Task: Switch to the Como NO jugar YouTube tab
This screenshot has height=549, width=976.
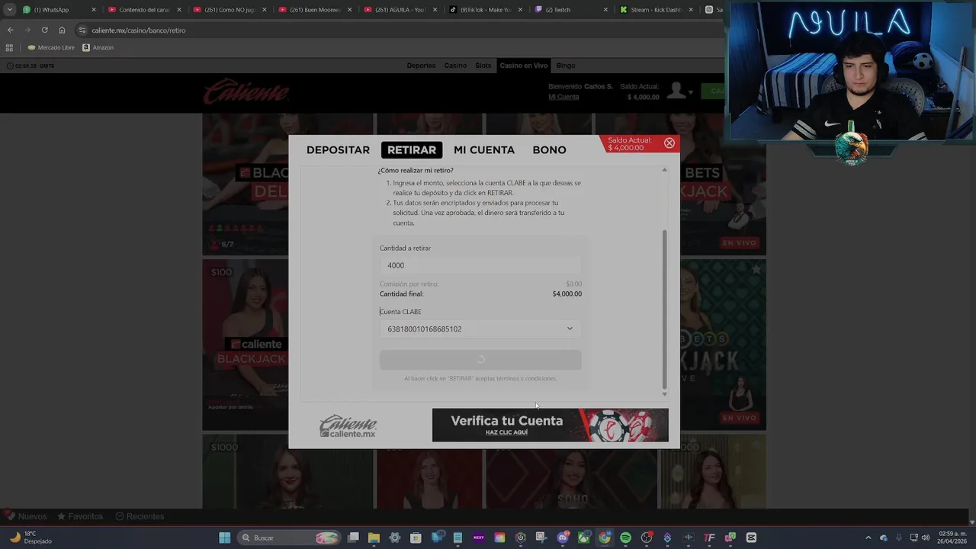Action: (x=230, y=10)
